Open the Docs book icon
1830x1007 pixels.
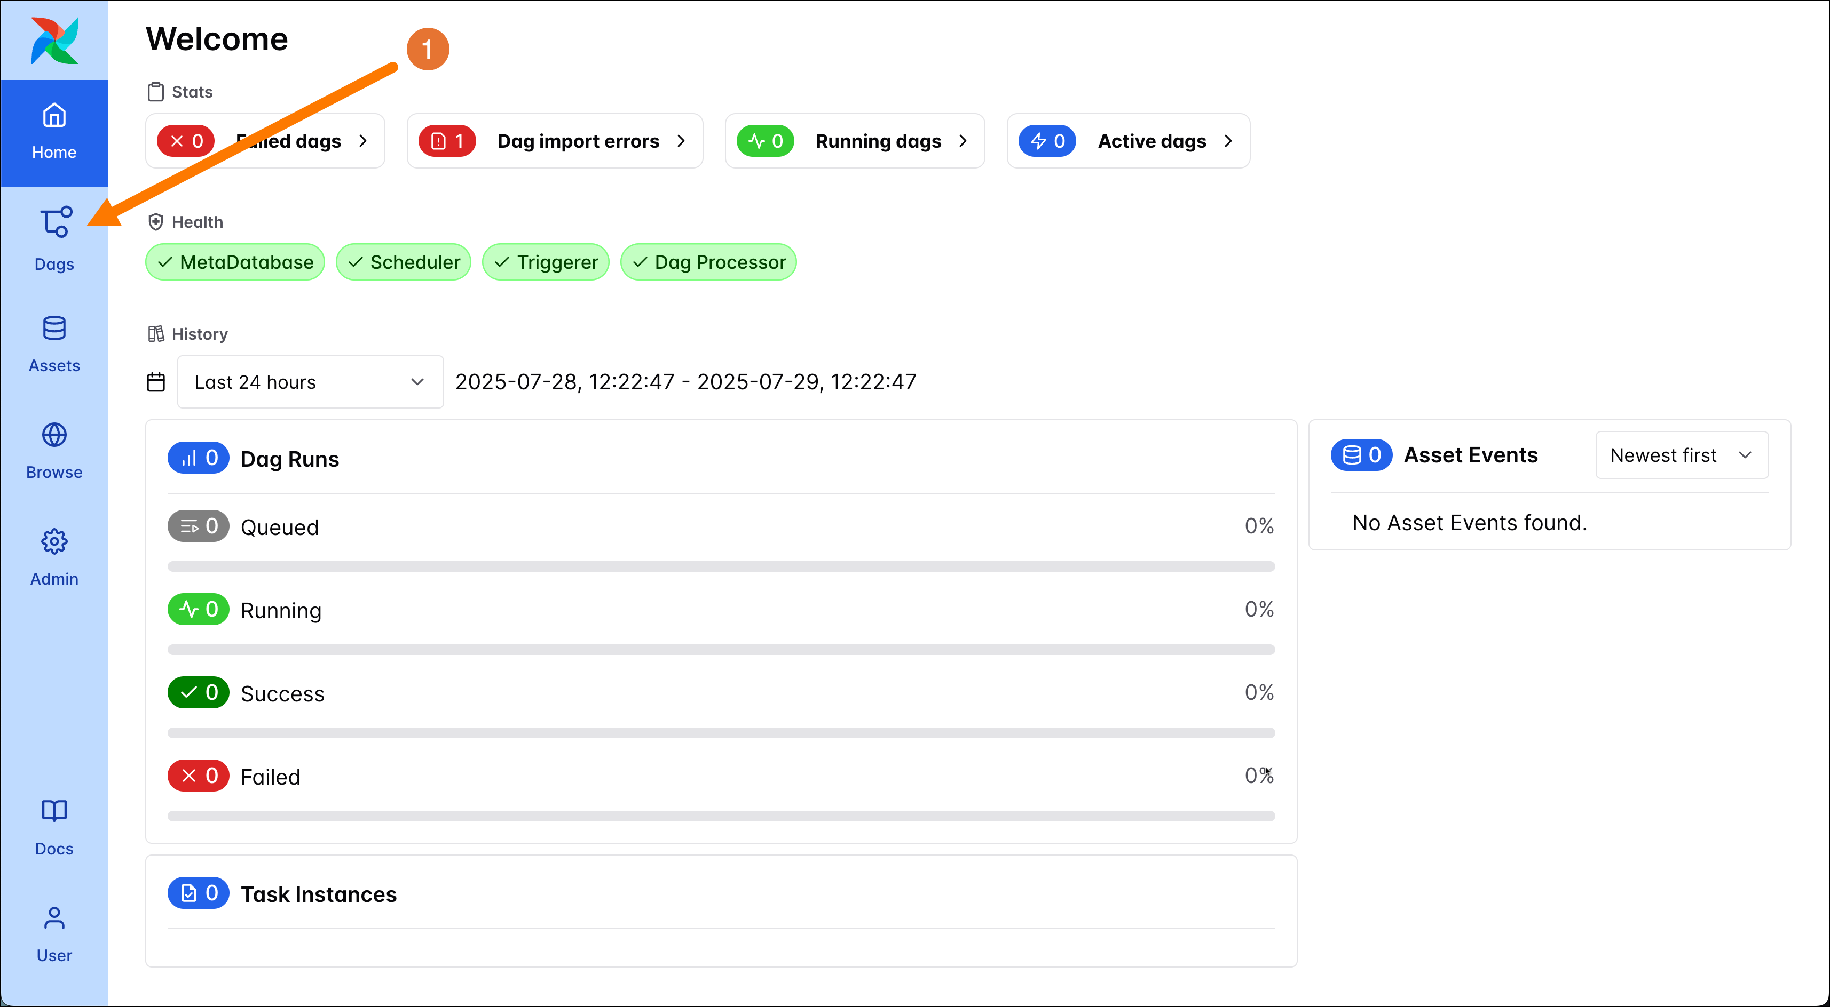pyautogui.click(x=54, y=827)
